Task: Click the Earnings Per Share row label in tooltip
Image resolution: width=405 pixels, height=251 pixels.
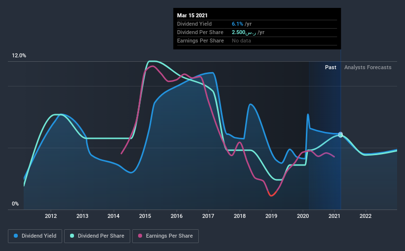Action: [x=200, y=41]
